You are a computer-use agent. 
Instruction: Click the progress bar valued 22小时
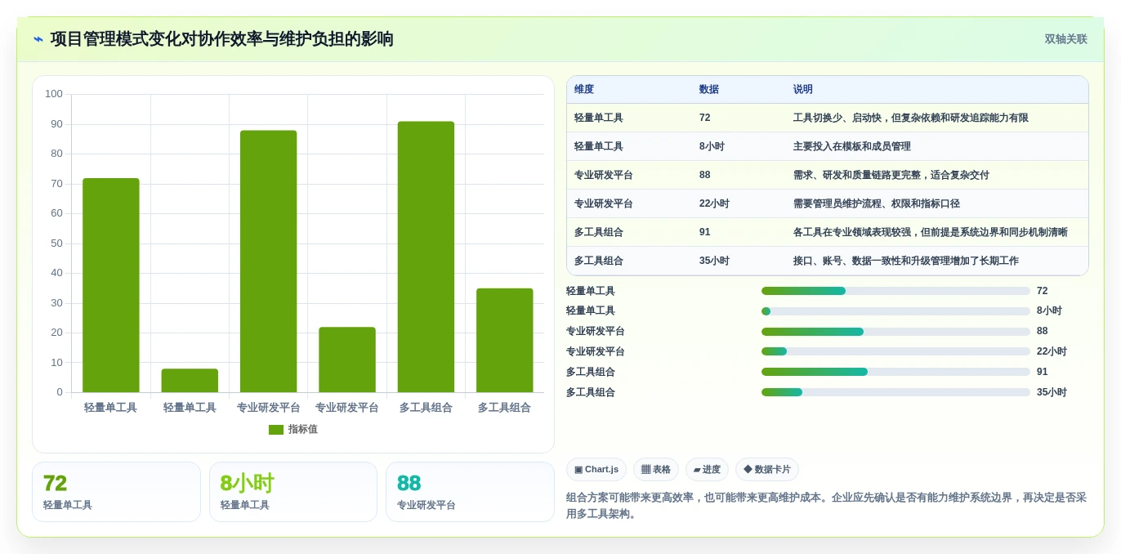pos(895,351)
